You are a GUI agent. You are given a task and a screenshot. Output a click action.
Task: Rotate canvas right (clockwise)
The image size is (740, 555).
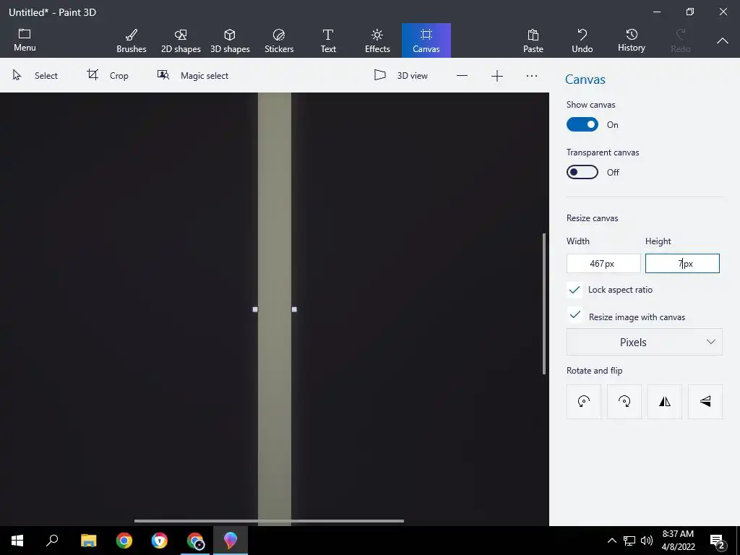tap(624, 402)
